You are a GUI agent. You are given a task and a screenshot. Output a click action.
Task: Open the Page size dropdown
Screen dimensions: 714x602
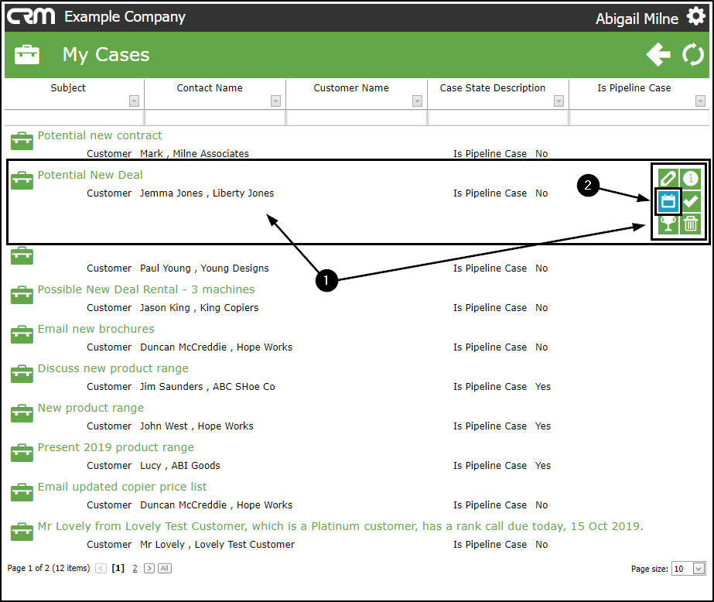699,569
